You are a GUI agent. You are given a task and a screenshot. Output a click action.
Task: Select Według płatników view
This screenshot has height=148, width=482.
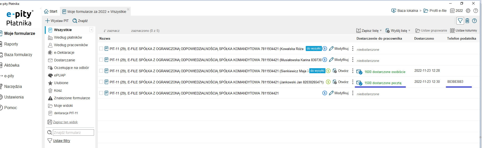pyautogui.click(x=68, y=37)
